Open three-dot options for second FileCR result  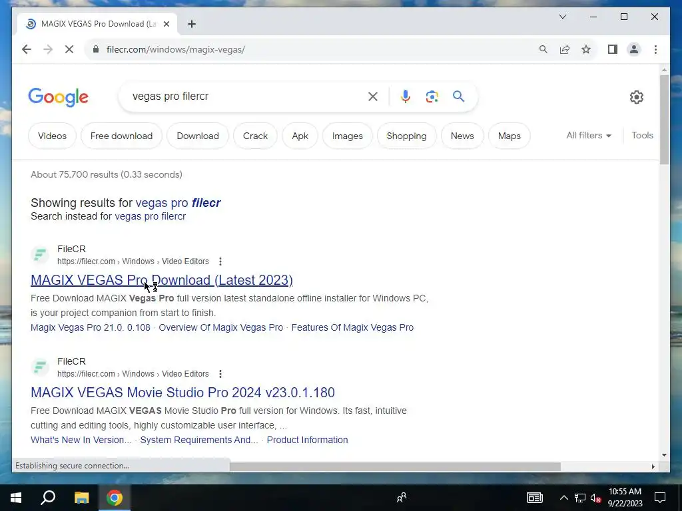[x=220, y=374]
